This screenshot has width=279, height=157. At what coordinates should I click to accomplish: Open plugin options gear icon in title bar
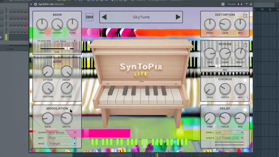click(x=36, y=4)
